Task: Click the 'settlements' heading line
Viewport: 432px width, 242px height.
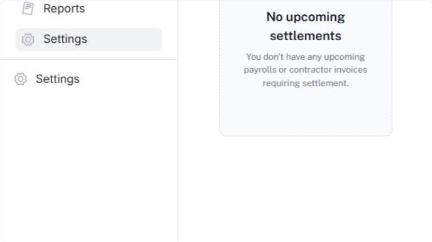Action: pyautogui.click(x=306, y=36)
